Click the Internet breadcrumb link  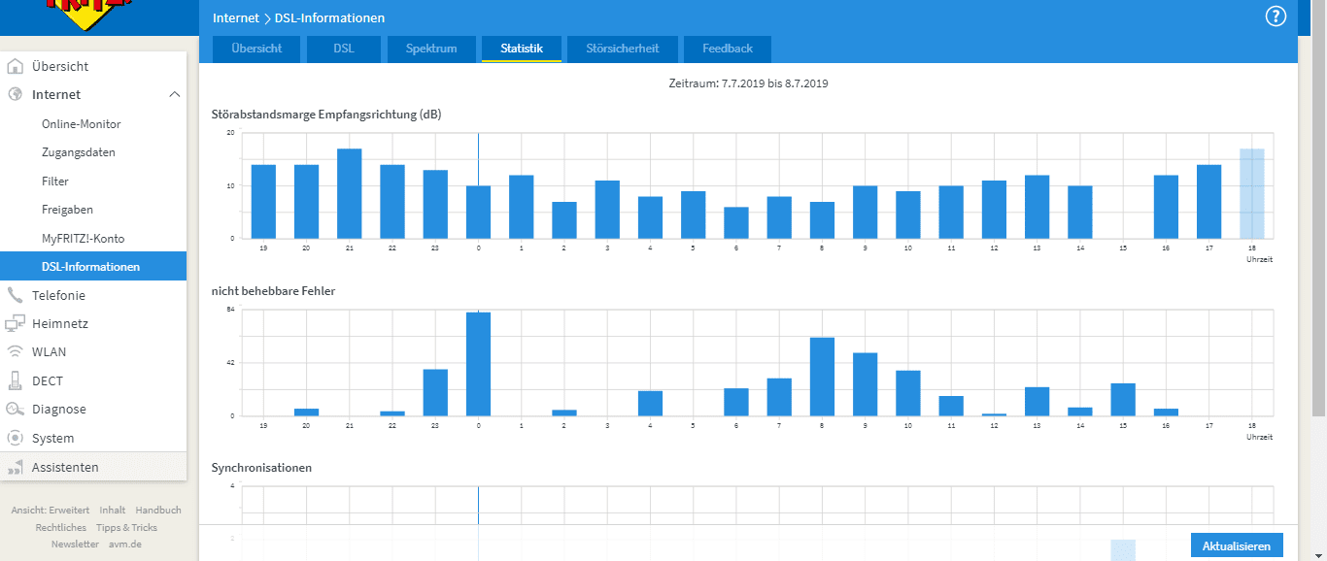click(x=236, y=17)
